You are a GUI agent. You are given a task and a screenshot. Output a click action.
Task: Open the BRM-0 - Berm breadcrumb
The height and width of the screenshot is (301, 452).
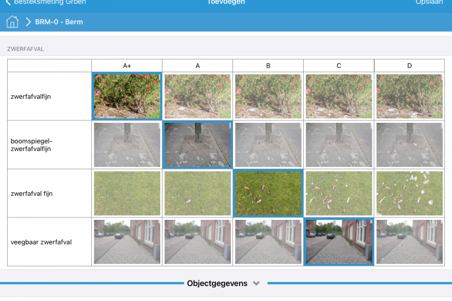point(59,22)
